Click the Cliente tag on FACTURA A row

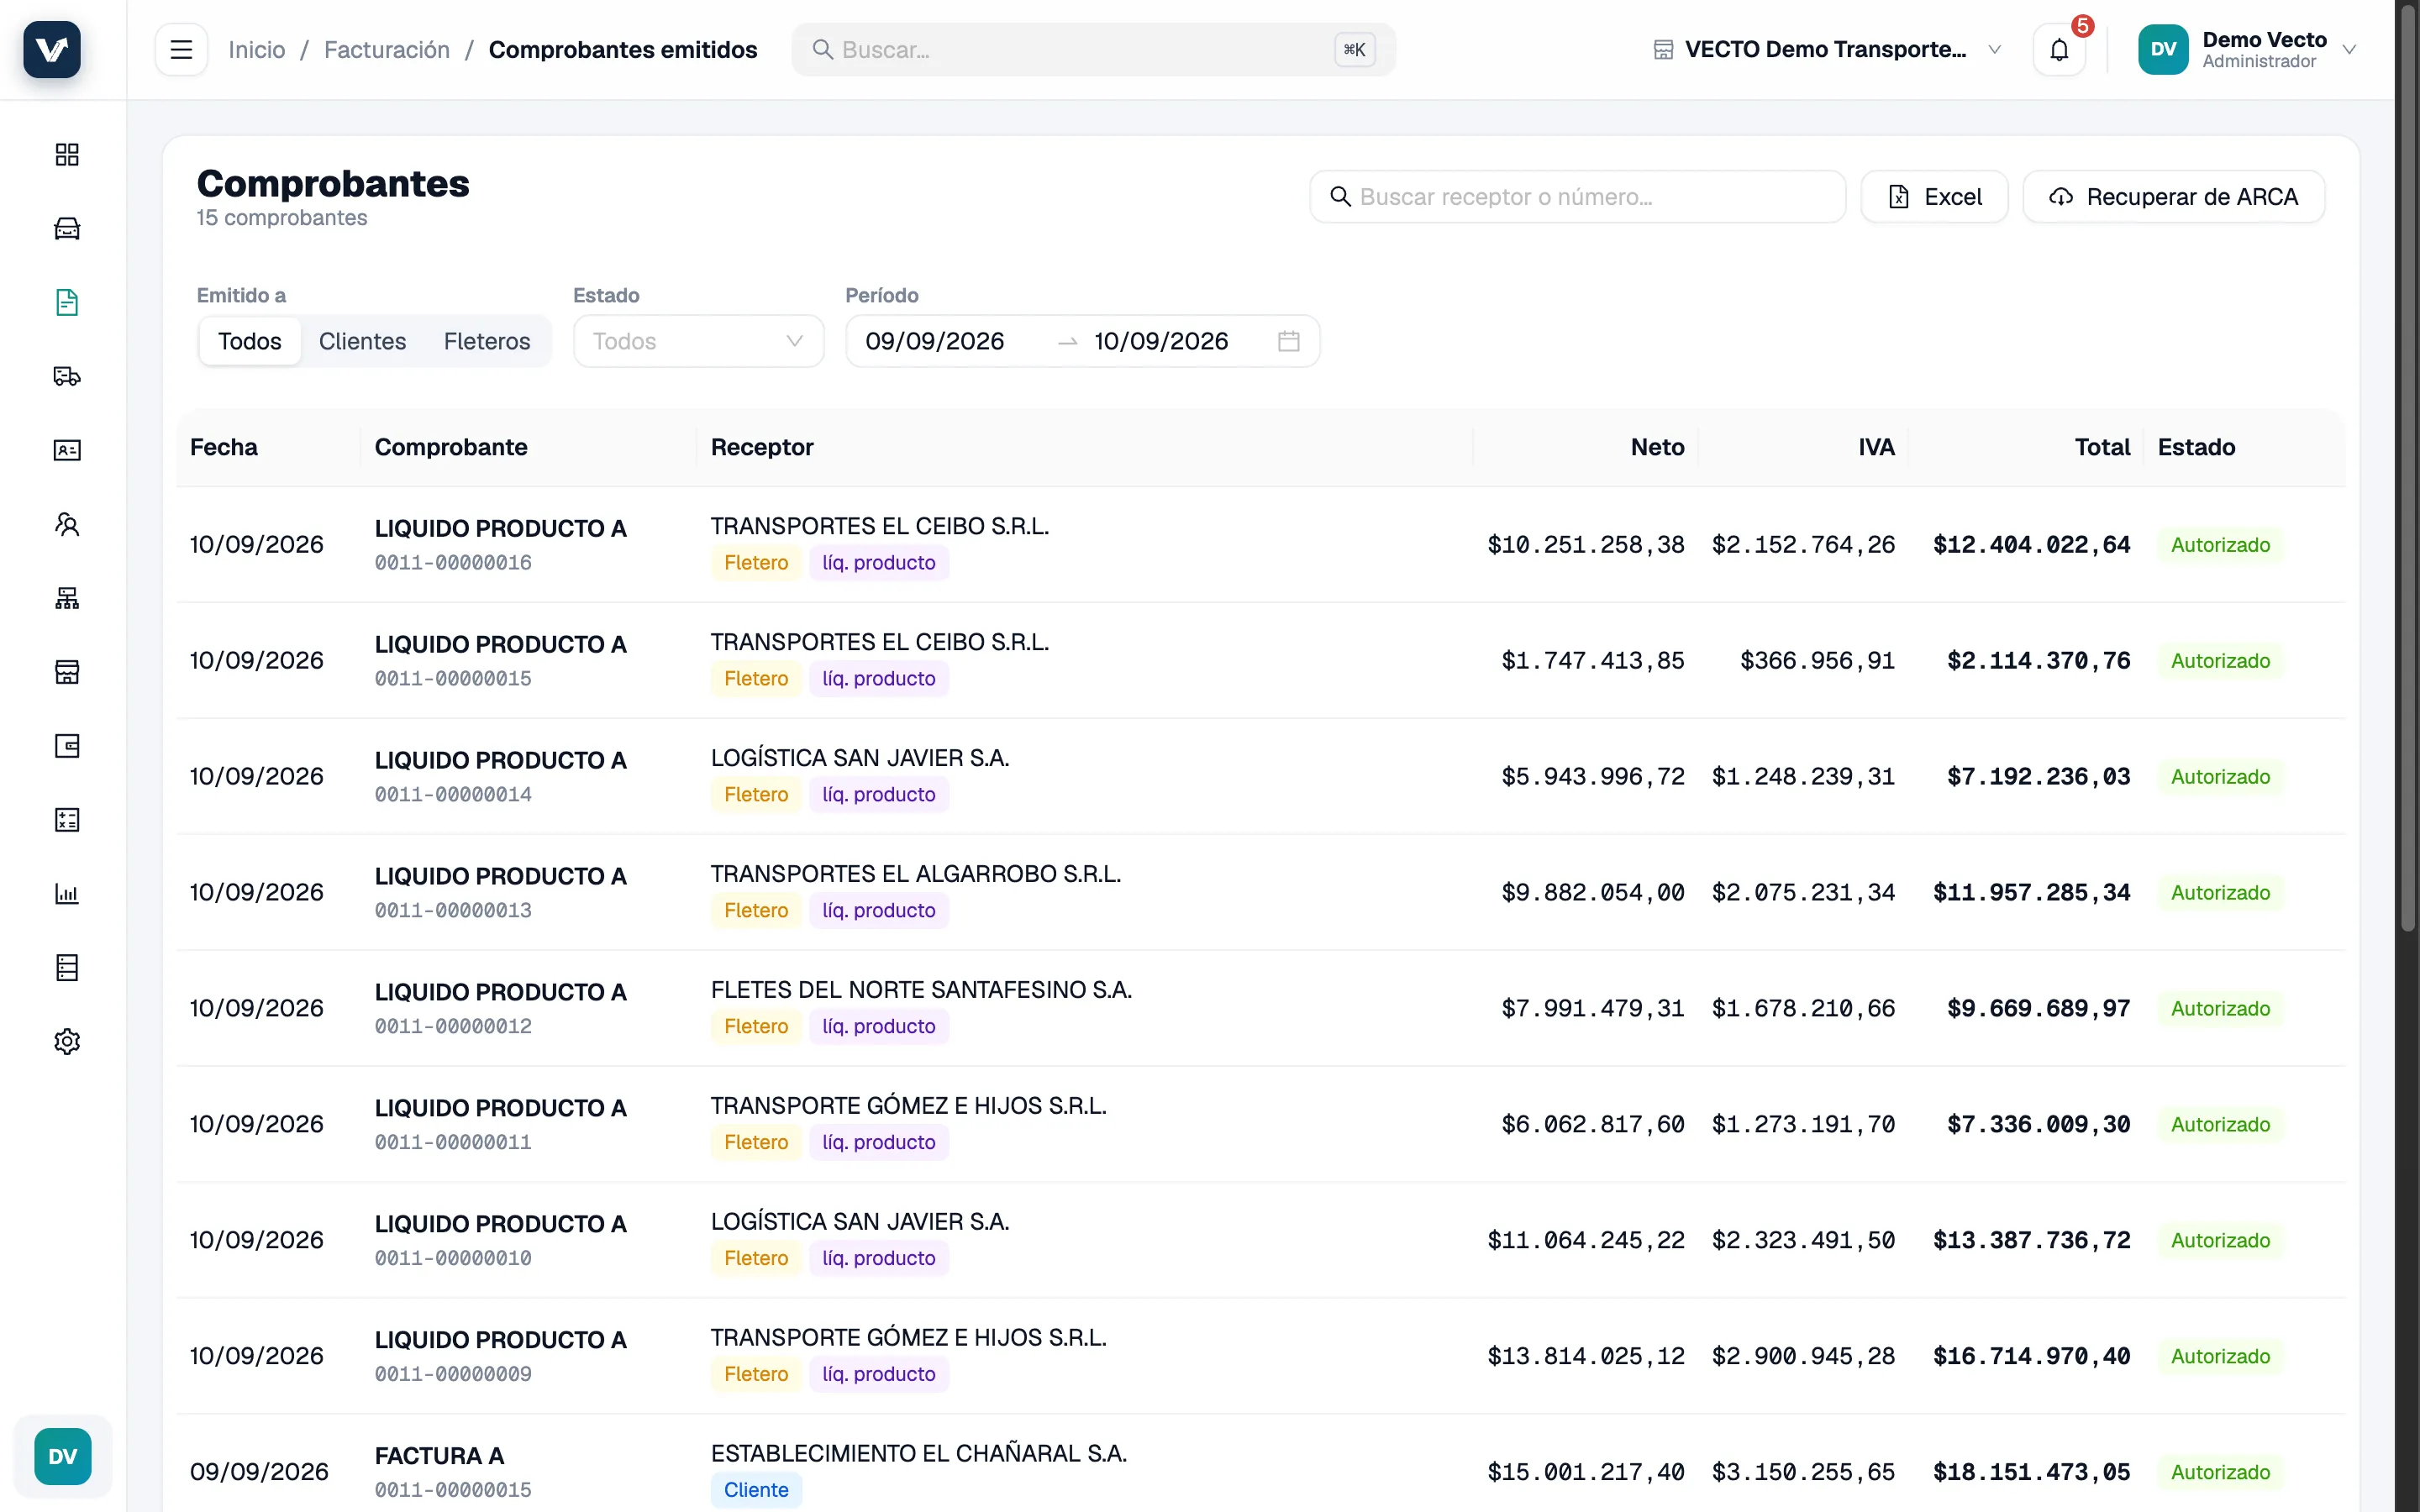[x=756, y=1489]
